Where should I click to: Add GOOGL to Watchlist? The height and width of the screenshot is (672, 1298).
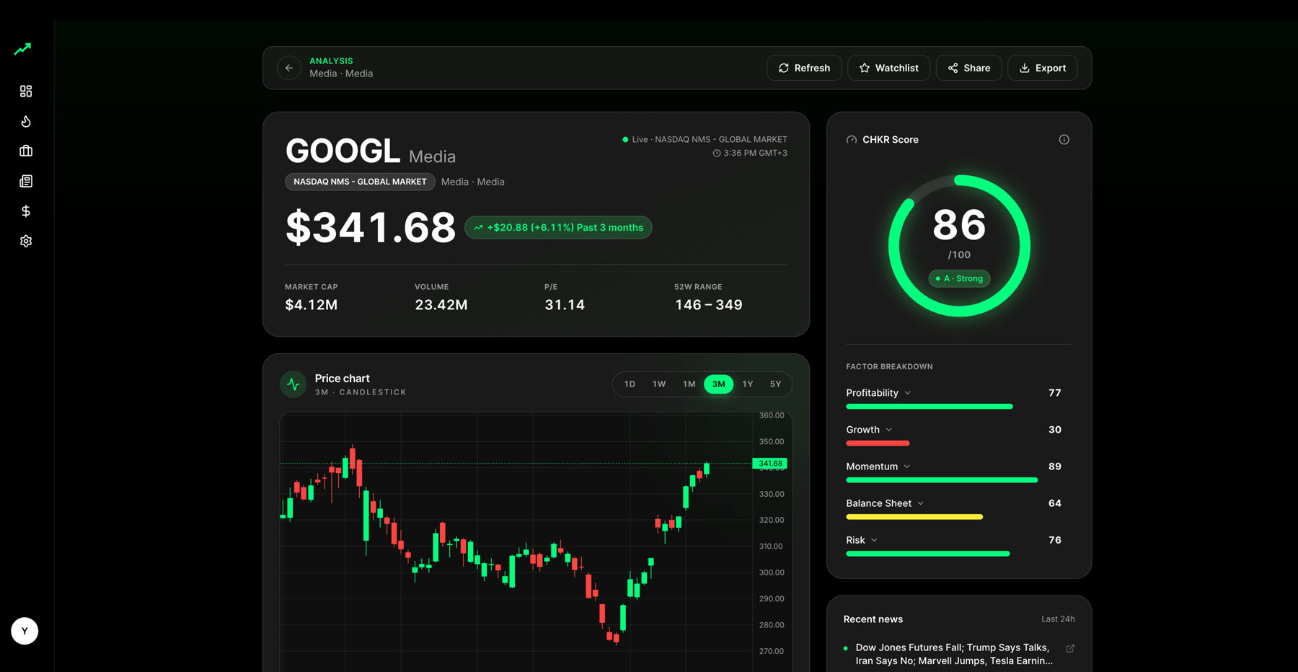(x=888, y=68)
